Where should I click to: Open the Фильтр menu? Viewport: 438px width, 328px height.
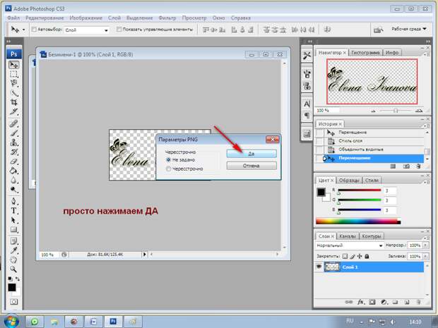(167, 18)
